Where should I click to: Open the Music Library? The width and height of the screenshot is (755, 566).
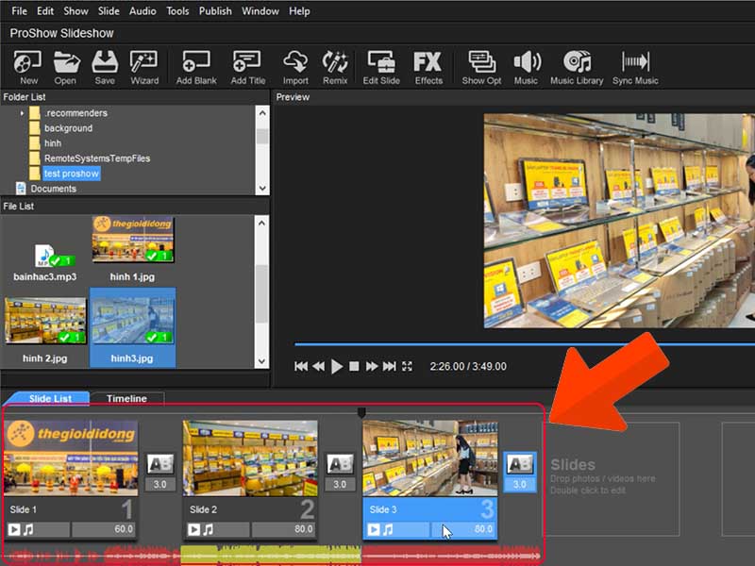[x=577, y=66]
